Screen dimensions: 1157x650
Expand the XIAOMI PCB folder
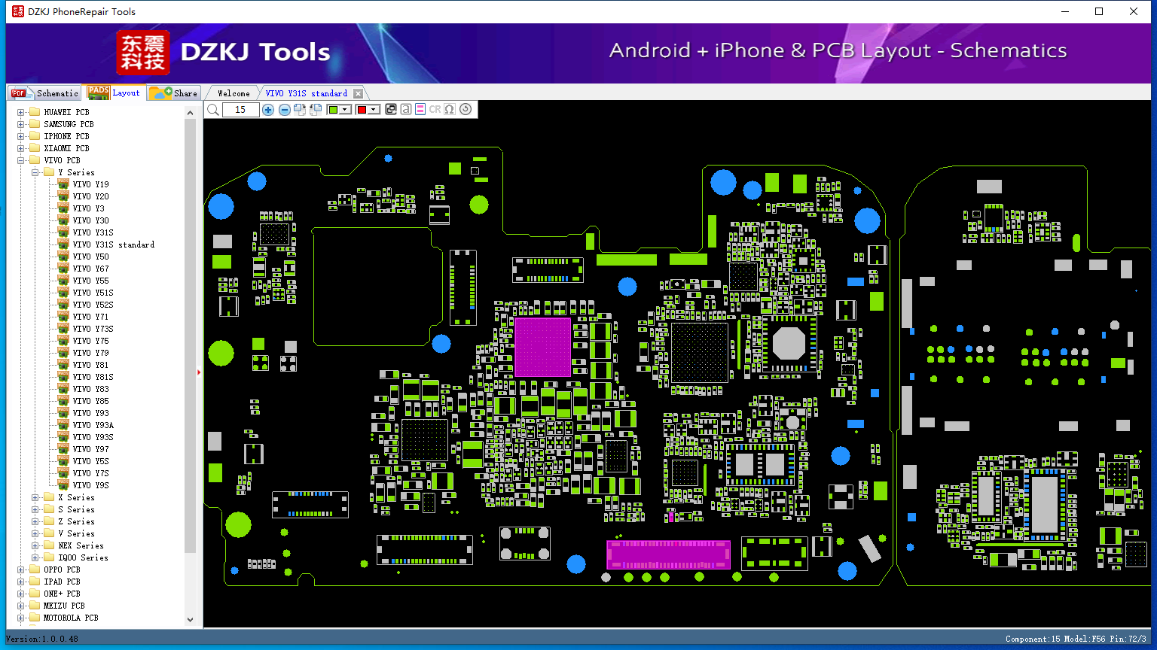coord(21,148)
